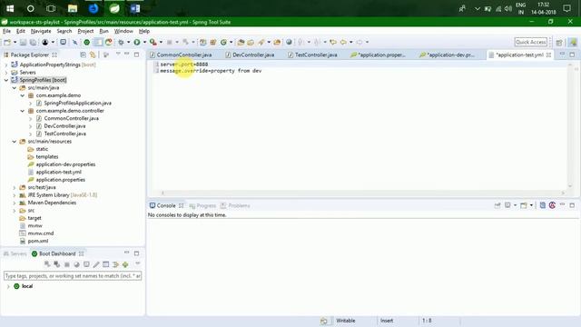Switch to the Problems tab
Image resolution: width=581 pixels, height=327 pixels.
tap(235, 205)
